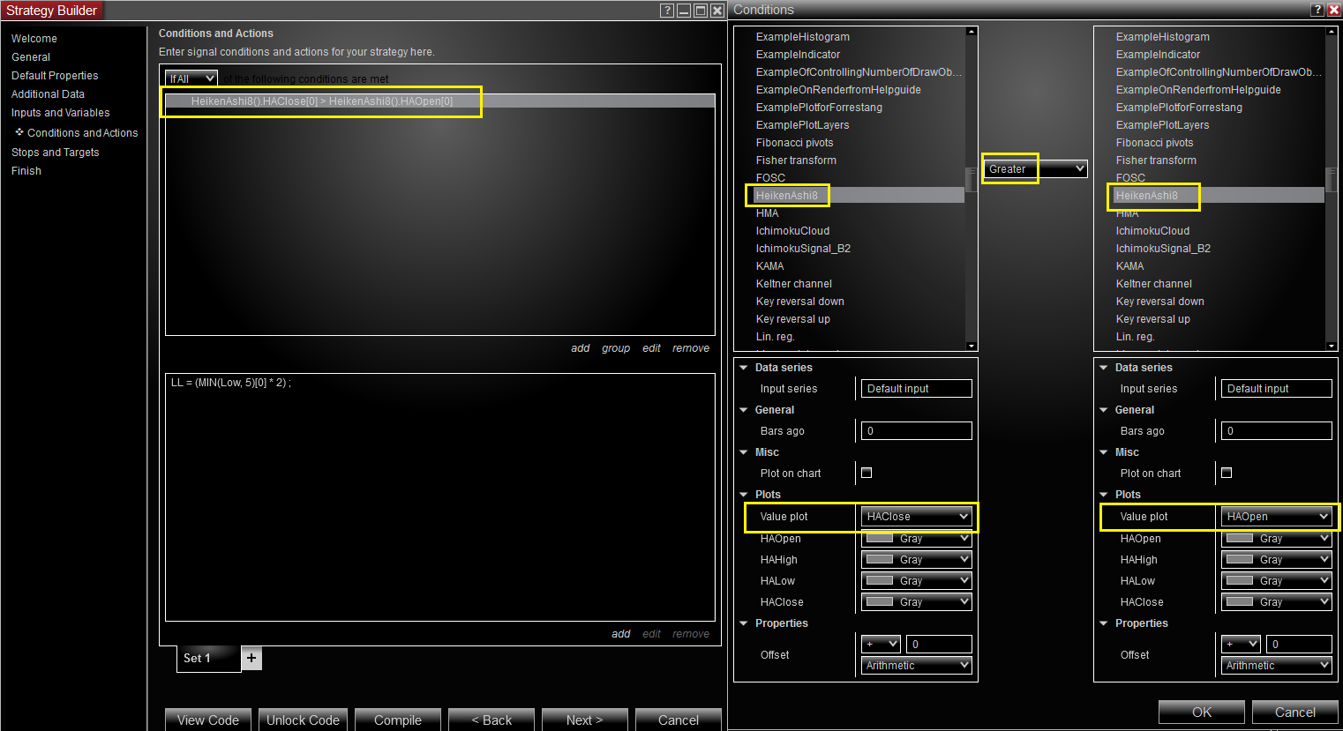Screen dimensions: 1343x731
Task: Select the LL = (MIN(Low, 5)[0] * 2) action
Action: [231, 383]
